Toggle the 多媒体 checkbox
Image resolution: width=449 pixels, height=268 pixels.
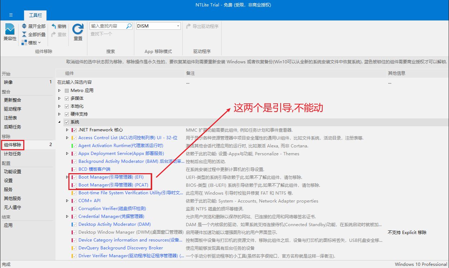pos(67,98)
